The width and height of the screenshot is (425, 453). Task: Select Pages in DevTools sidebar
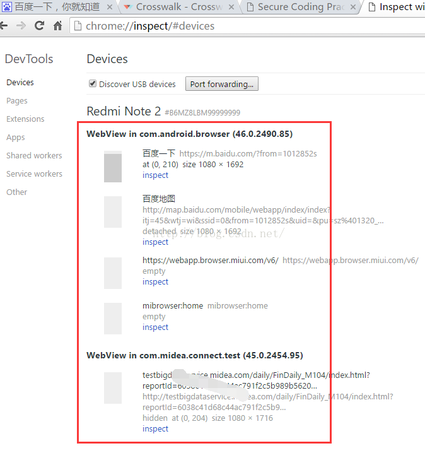(x=17, y=101)
